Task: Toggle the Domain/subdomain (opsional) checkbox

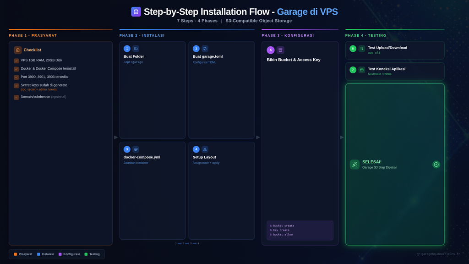Action: pyautogui.click(x=16, y=97)
